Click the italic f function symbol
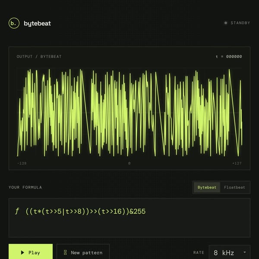The height and width of the screenshot is (259, 259). point(17,211)
